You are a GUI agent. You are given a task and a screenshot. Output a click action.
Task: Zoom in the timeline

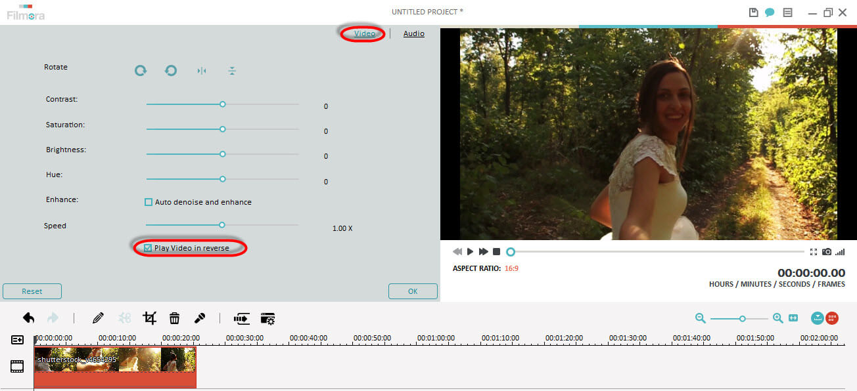click(x=778, y=318)
